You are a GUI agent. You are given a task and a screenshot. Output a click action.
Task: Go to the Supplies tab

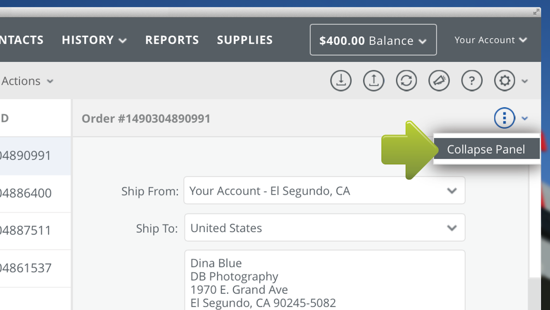point(245,40)
